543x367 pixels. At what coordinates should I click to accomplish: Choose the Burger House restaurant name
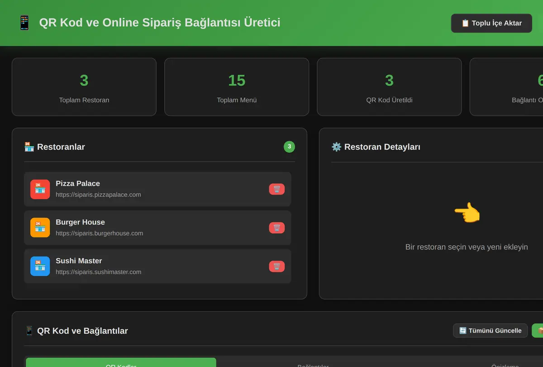tap(80, 222)
